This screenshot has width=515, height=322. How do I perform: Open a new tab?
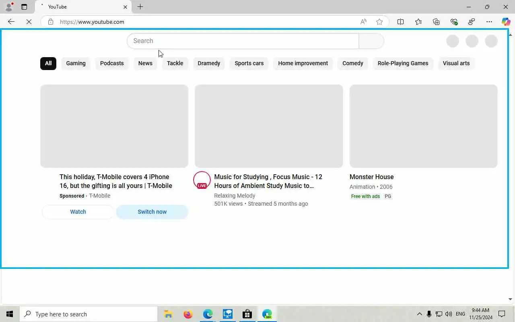click(x=140, y=7)
